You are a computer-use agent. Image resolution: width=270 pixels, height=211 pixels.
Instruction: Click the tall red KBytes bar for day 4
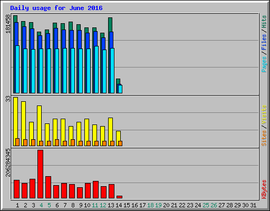tap(40, 174)
